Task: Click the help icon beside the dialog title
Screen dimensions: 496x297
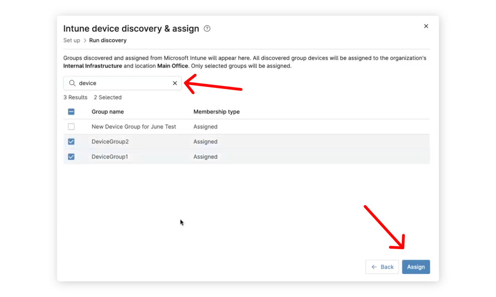Action: (207, 28)
